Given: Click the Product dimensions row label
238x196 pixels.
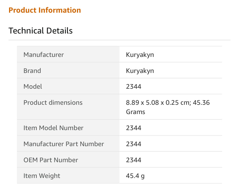Looking at the screenshot, I should click(x=53, y=103).
